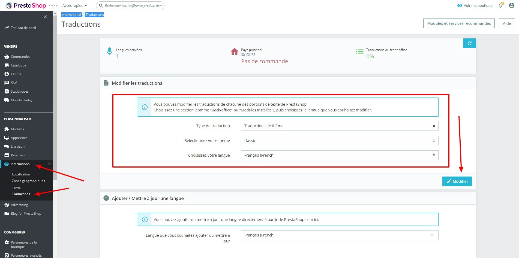Click the Advertising target icon
Screen dimensions: 519x258
click(7, 205)
